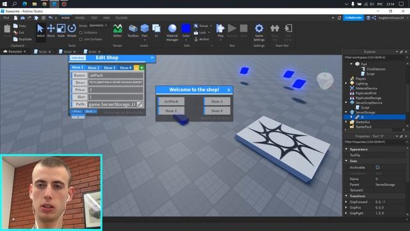
Task: Open the Color dropdown arrow
Action: pyautogui.click(x=186, y=40)
